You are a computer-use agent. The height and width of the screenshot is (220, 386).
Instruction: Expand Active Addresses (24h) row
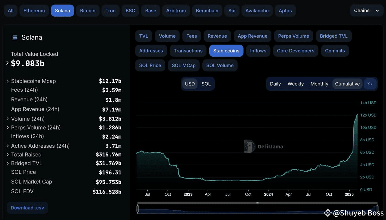(8, 146)
